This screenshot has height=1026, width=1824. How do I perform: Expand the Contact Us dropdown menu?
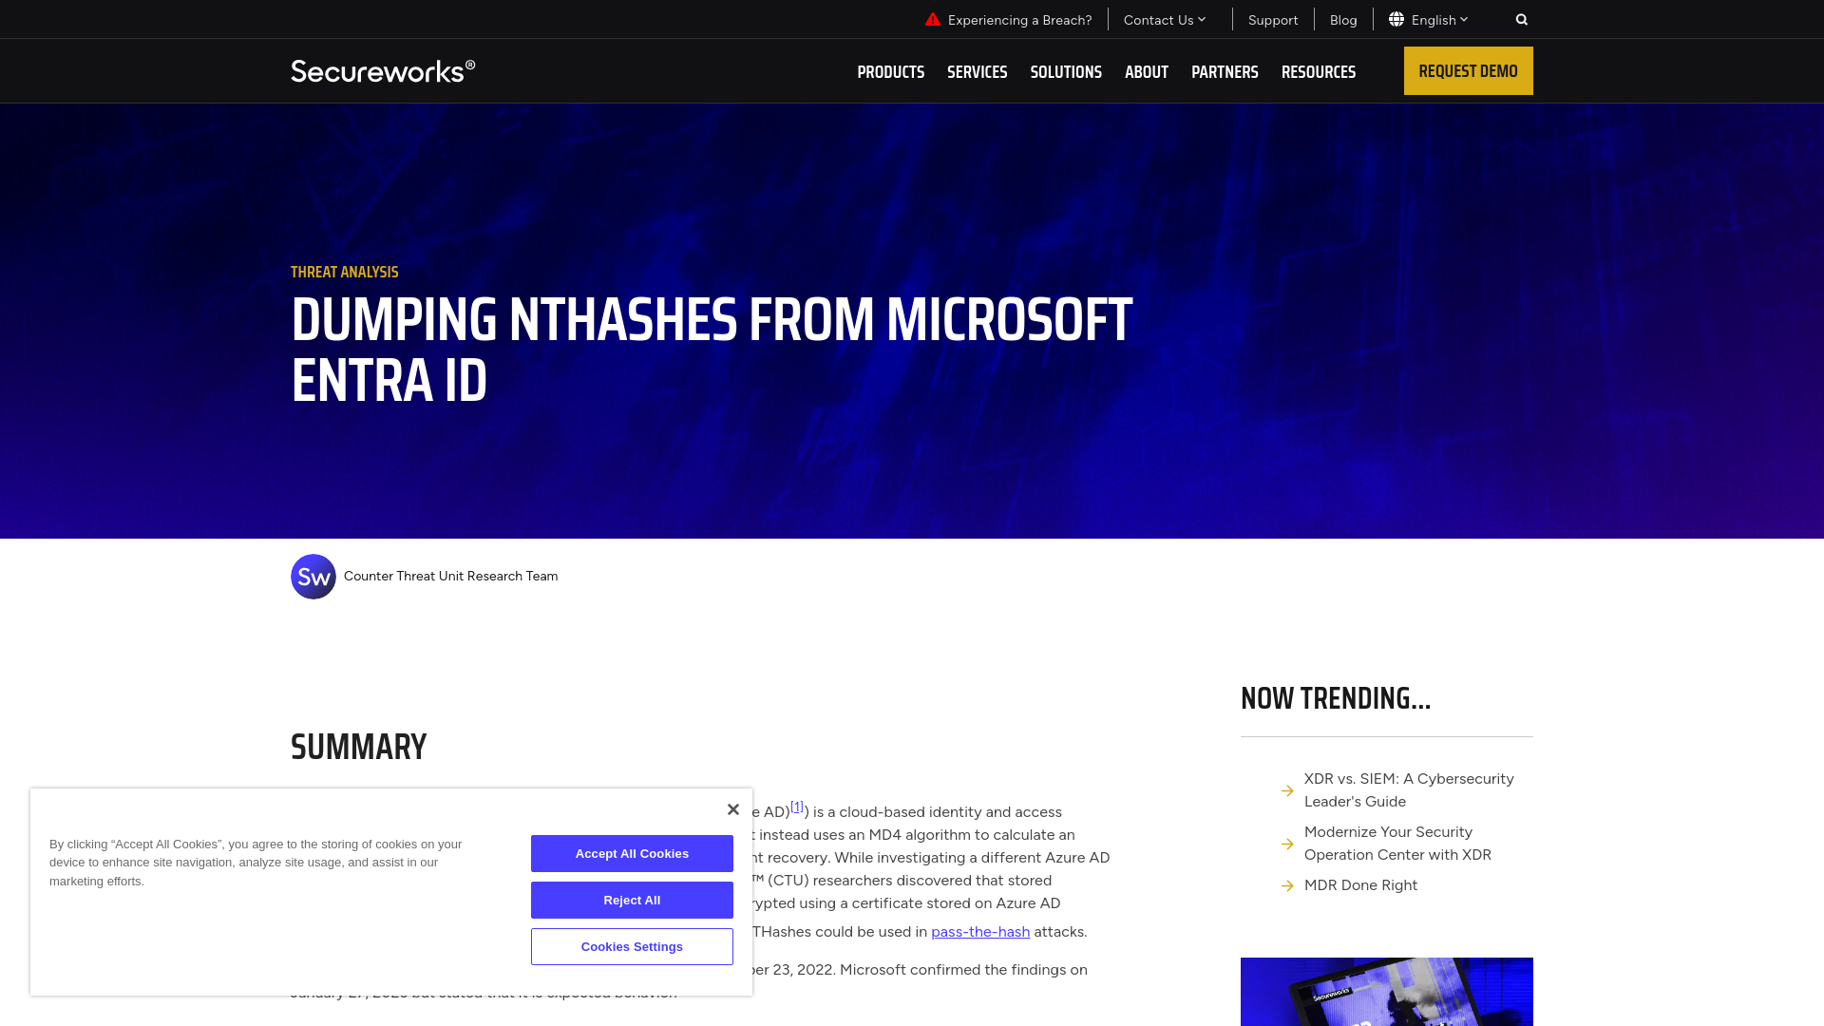tap(1164, 19)
